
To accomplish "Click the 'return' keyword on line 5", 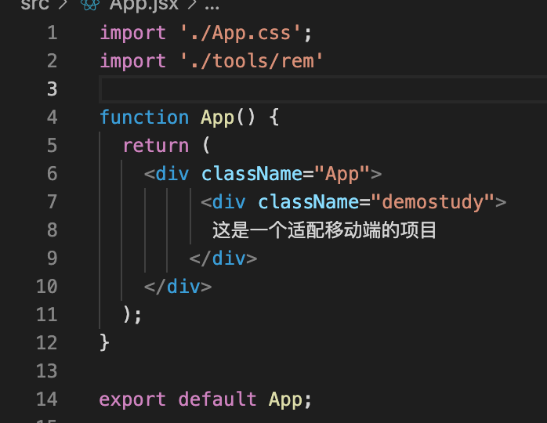I will coord(156,146).
